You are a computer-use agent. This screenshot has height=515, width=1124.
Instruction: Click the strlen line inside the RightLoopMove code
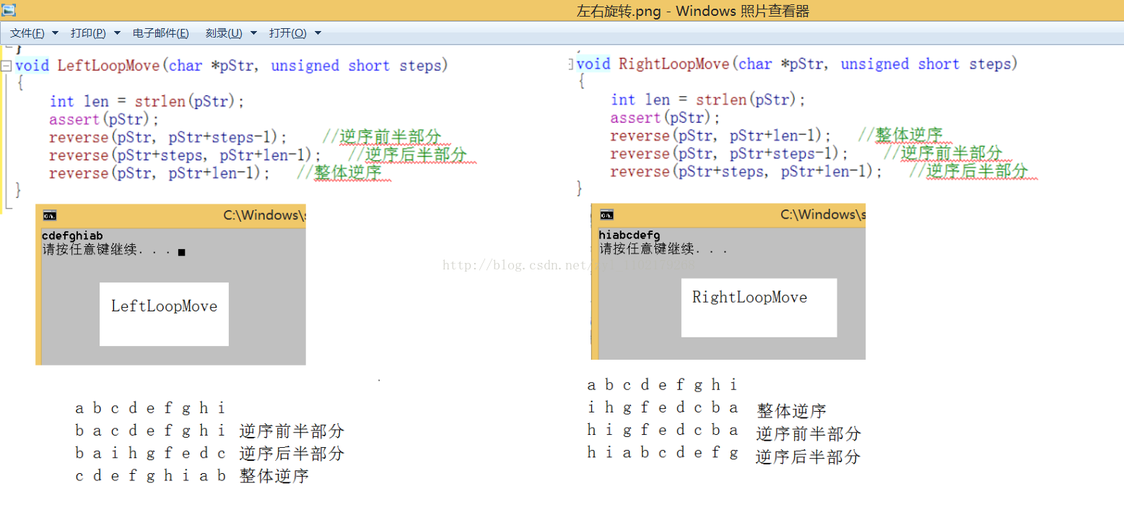click(707, 100)
